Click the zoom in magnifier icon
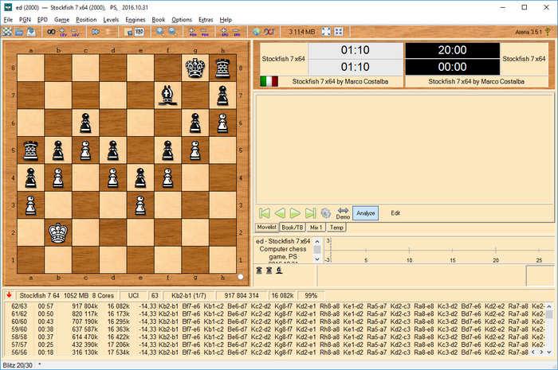The height and width of the screenshot is (370, 558). [160, 31]
